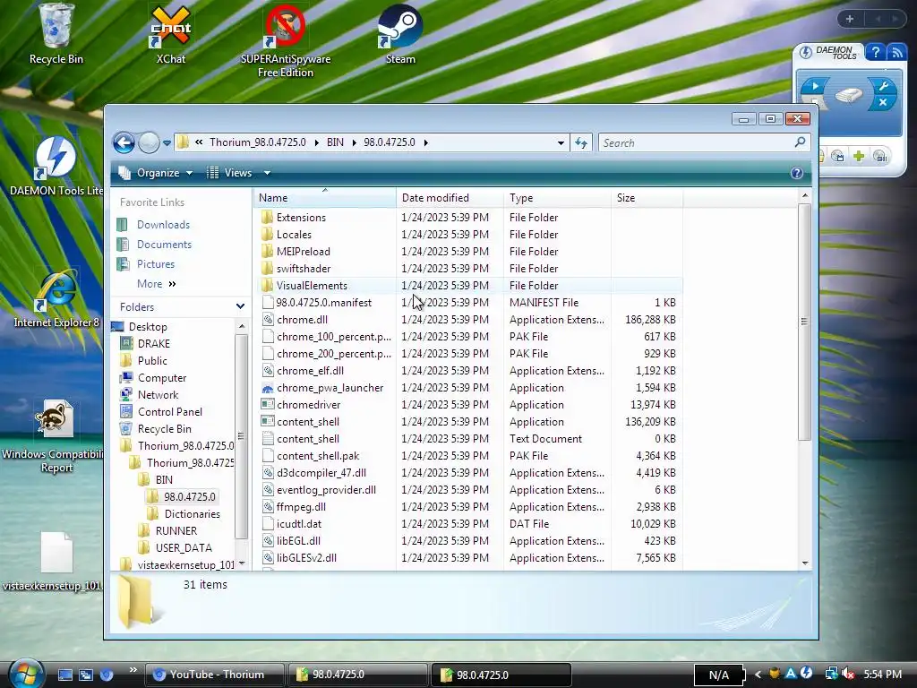Image resolution: width=917 pixels, height=688 pixels.
Task: Open Windows Compatibility Report desktop file
Action: coord(56,436)
